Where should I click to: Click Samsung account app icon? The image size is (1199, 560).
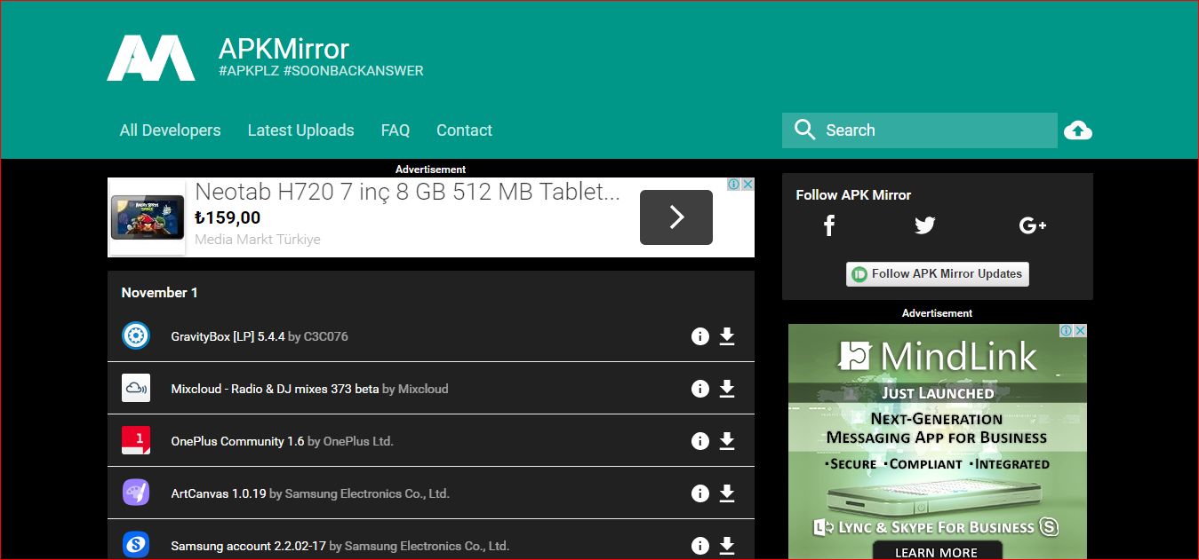point(136,545)
